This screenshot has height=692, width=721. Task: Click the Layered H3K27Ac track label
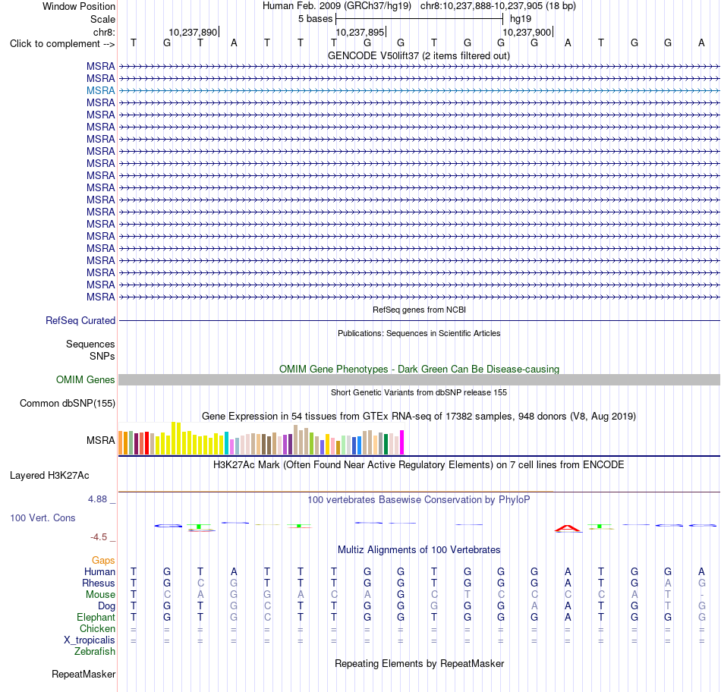click(x=49, y=476)
